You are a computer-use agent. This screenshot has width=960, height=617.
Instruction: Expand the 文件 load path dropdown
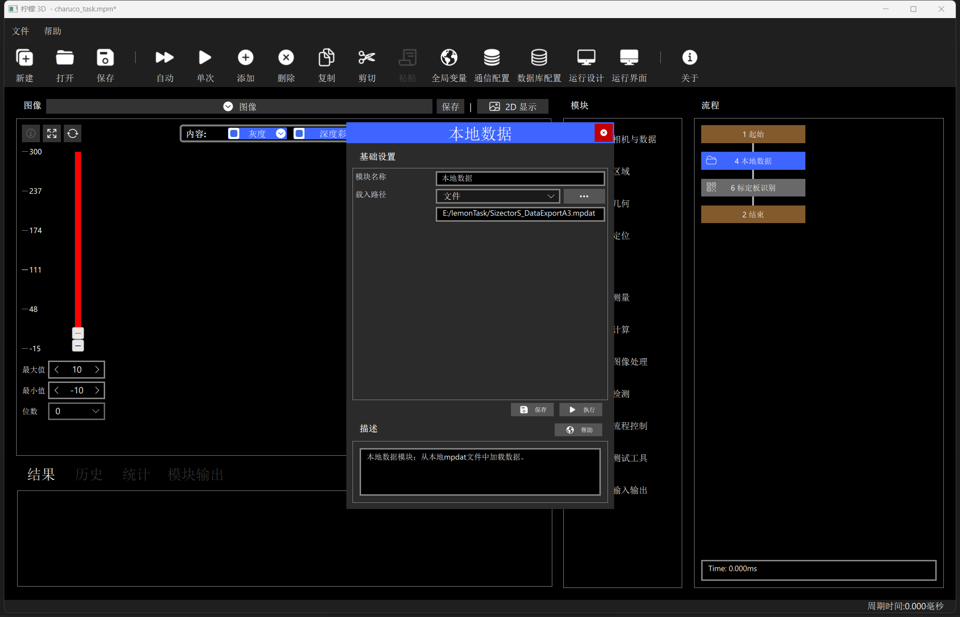497,196
